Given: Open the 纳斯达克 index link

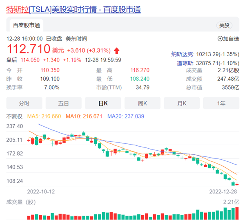Looking at the screenshot, I should tap(182, 54).
